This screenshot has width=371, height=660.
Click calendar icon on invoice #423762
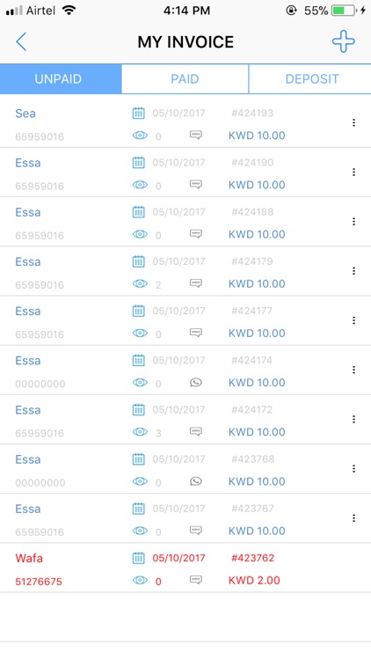pyautogui.click(x=138, y=558)
